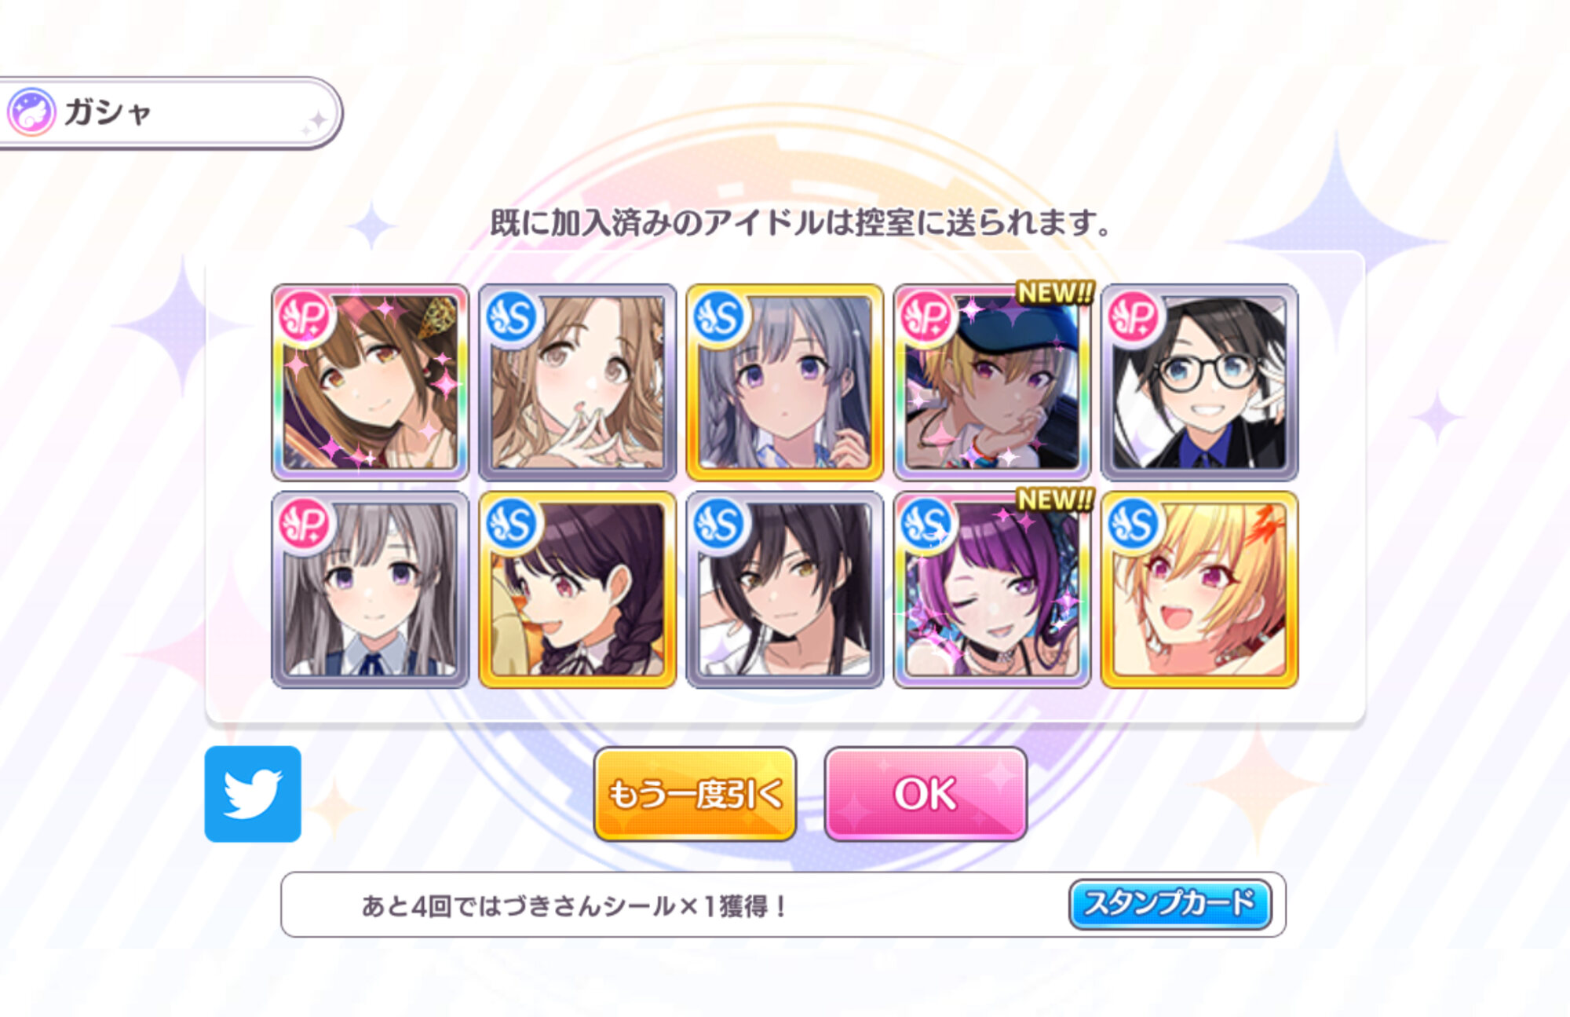Click the ガシャ header label
1570x1017 pixels.
coord(108,112)
